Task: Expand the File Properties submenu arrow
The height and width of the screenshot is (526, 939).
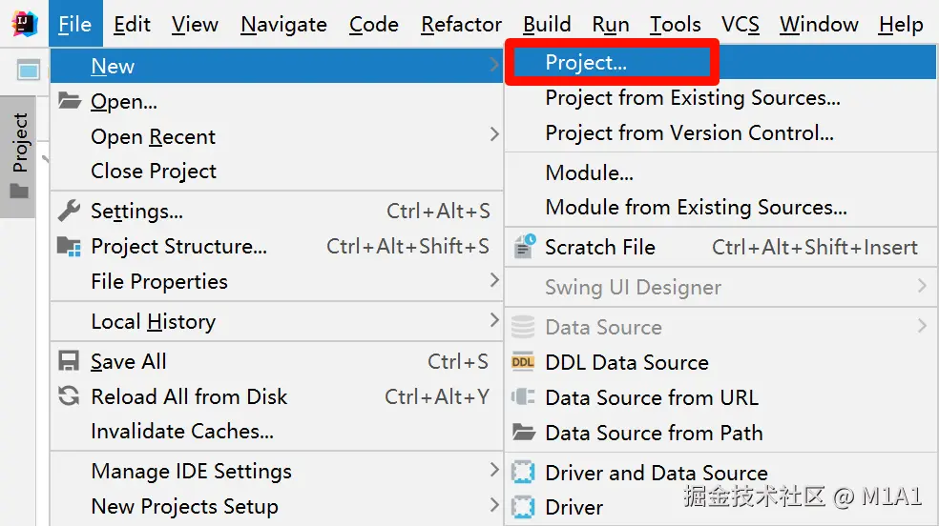Action: (x=494, y=280)
